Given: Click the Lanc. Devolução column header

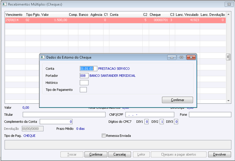Looking at the screenshot, I should 213,15.
